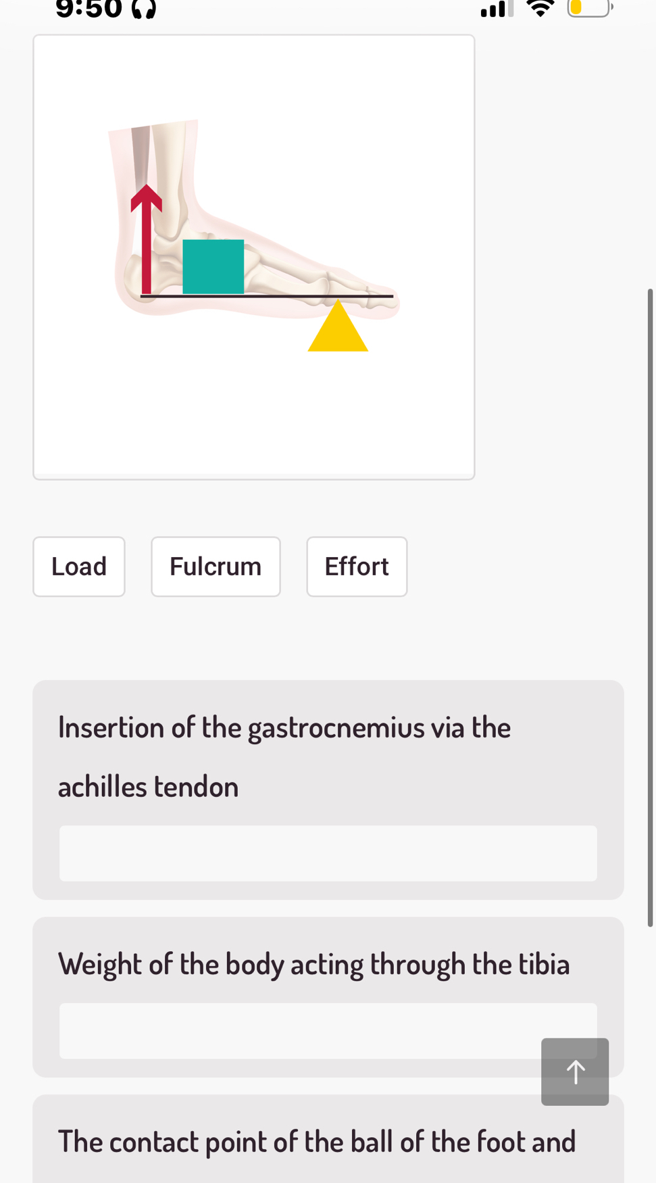The width and height of the screenshot is (656, 1183).
Task: Tap the battery indicator icon
Action: [x=590, y=8]
